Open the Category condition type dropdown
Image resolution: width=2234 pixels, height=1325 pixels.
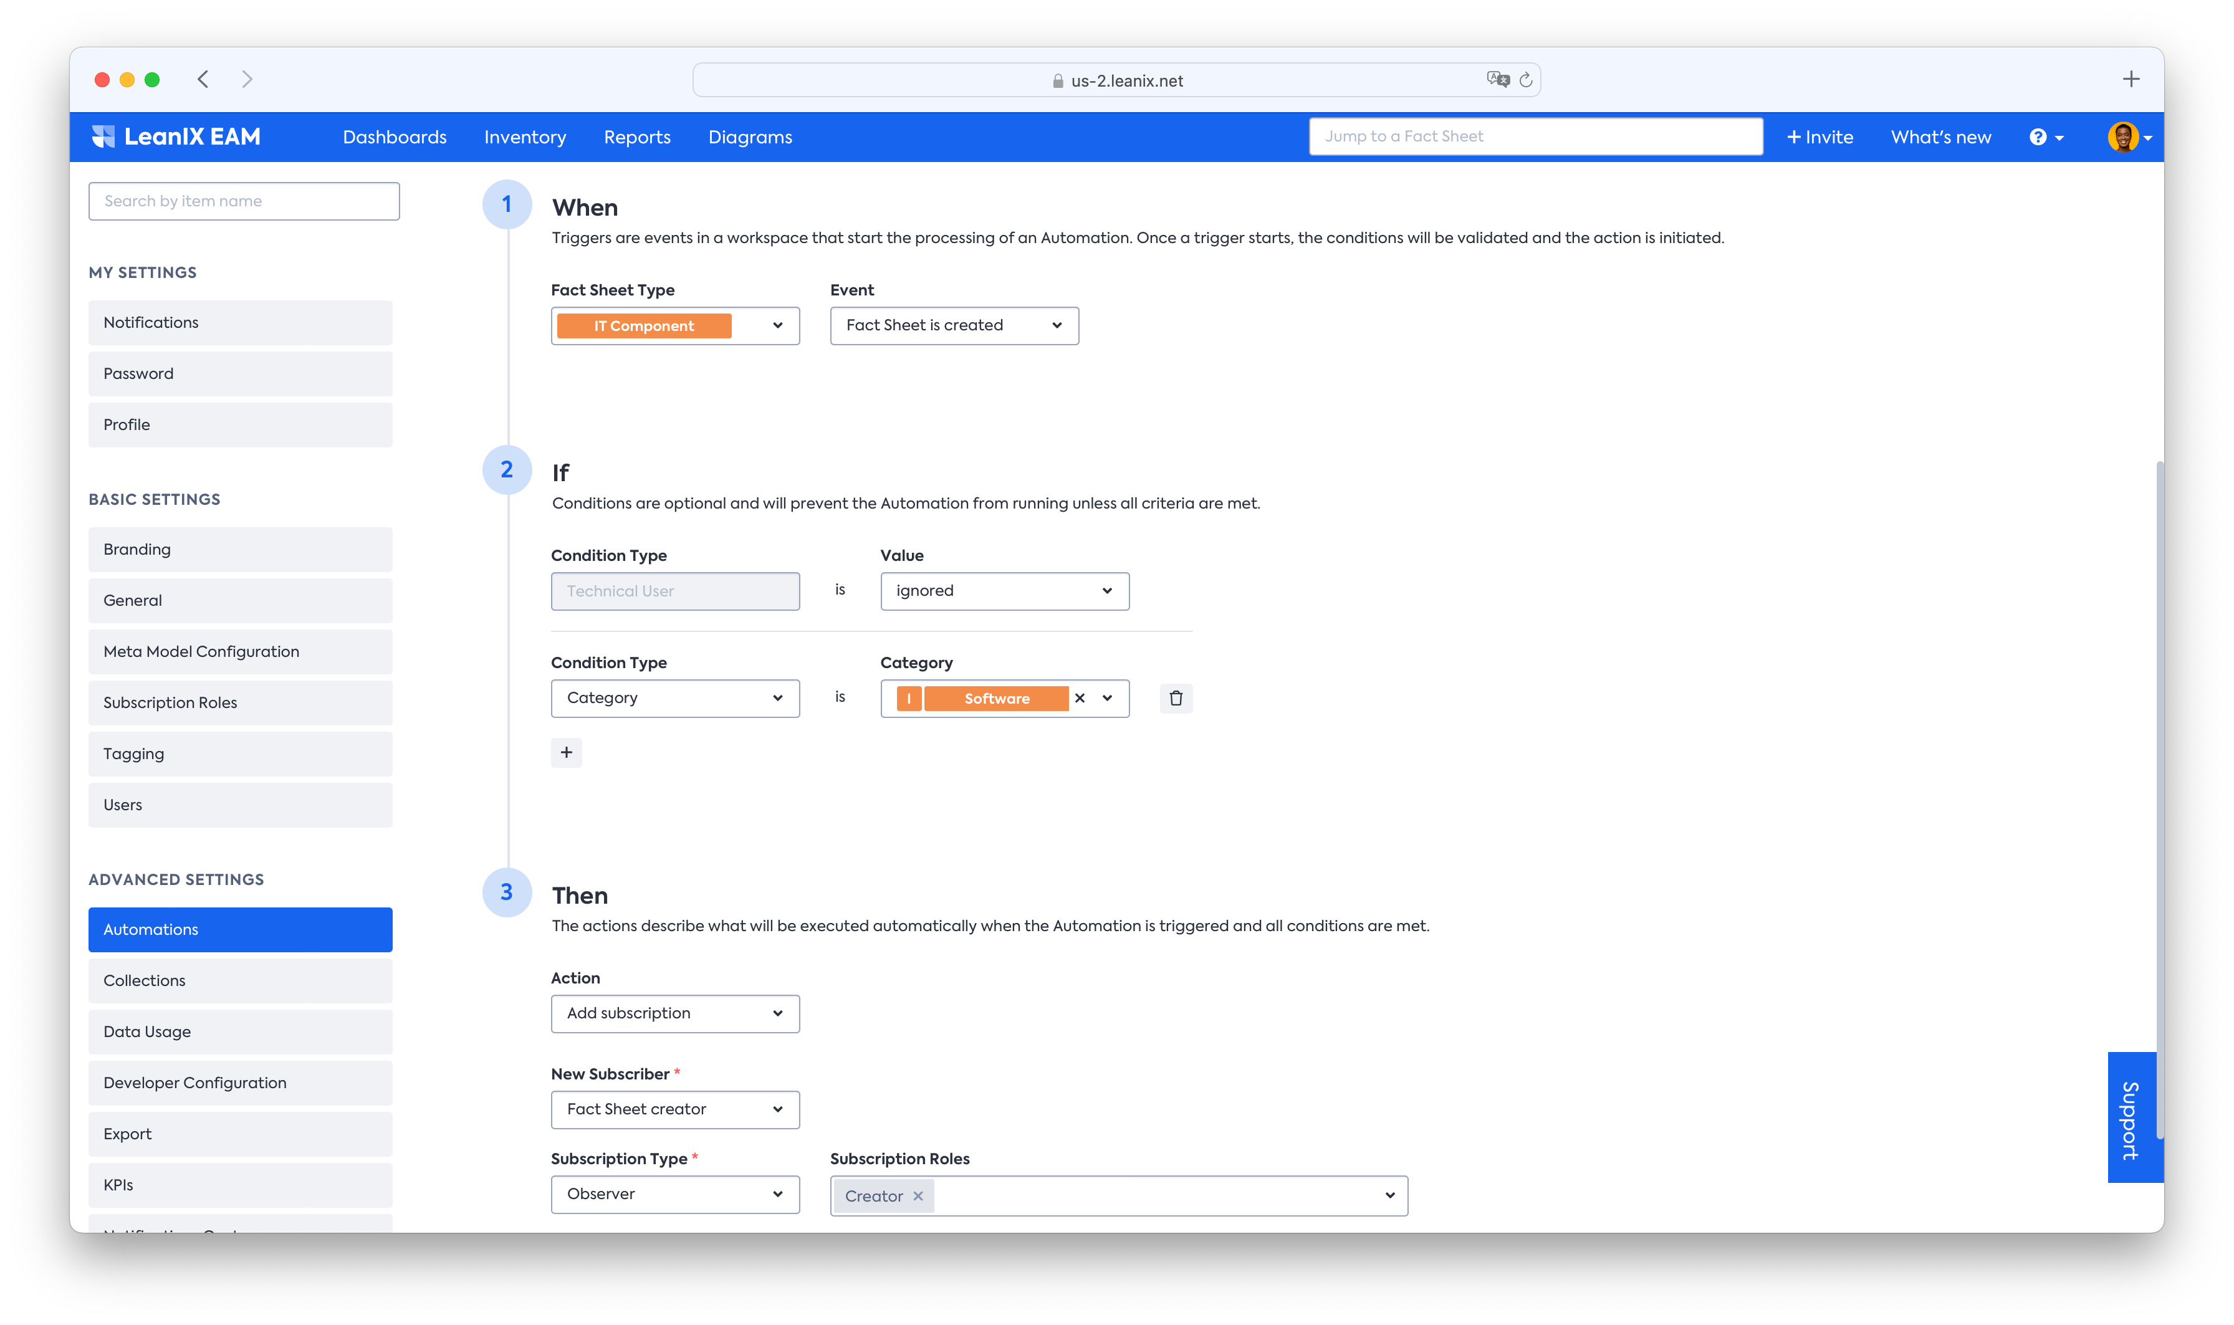675,698
